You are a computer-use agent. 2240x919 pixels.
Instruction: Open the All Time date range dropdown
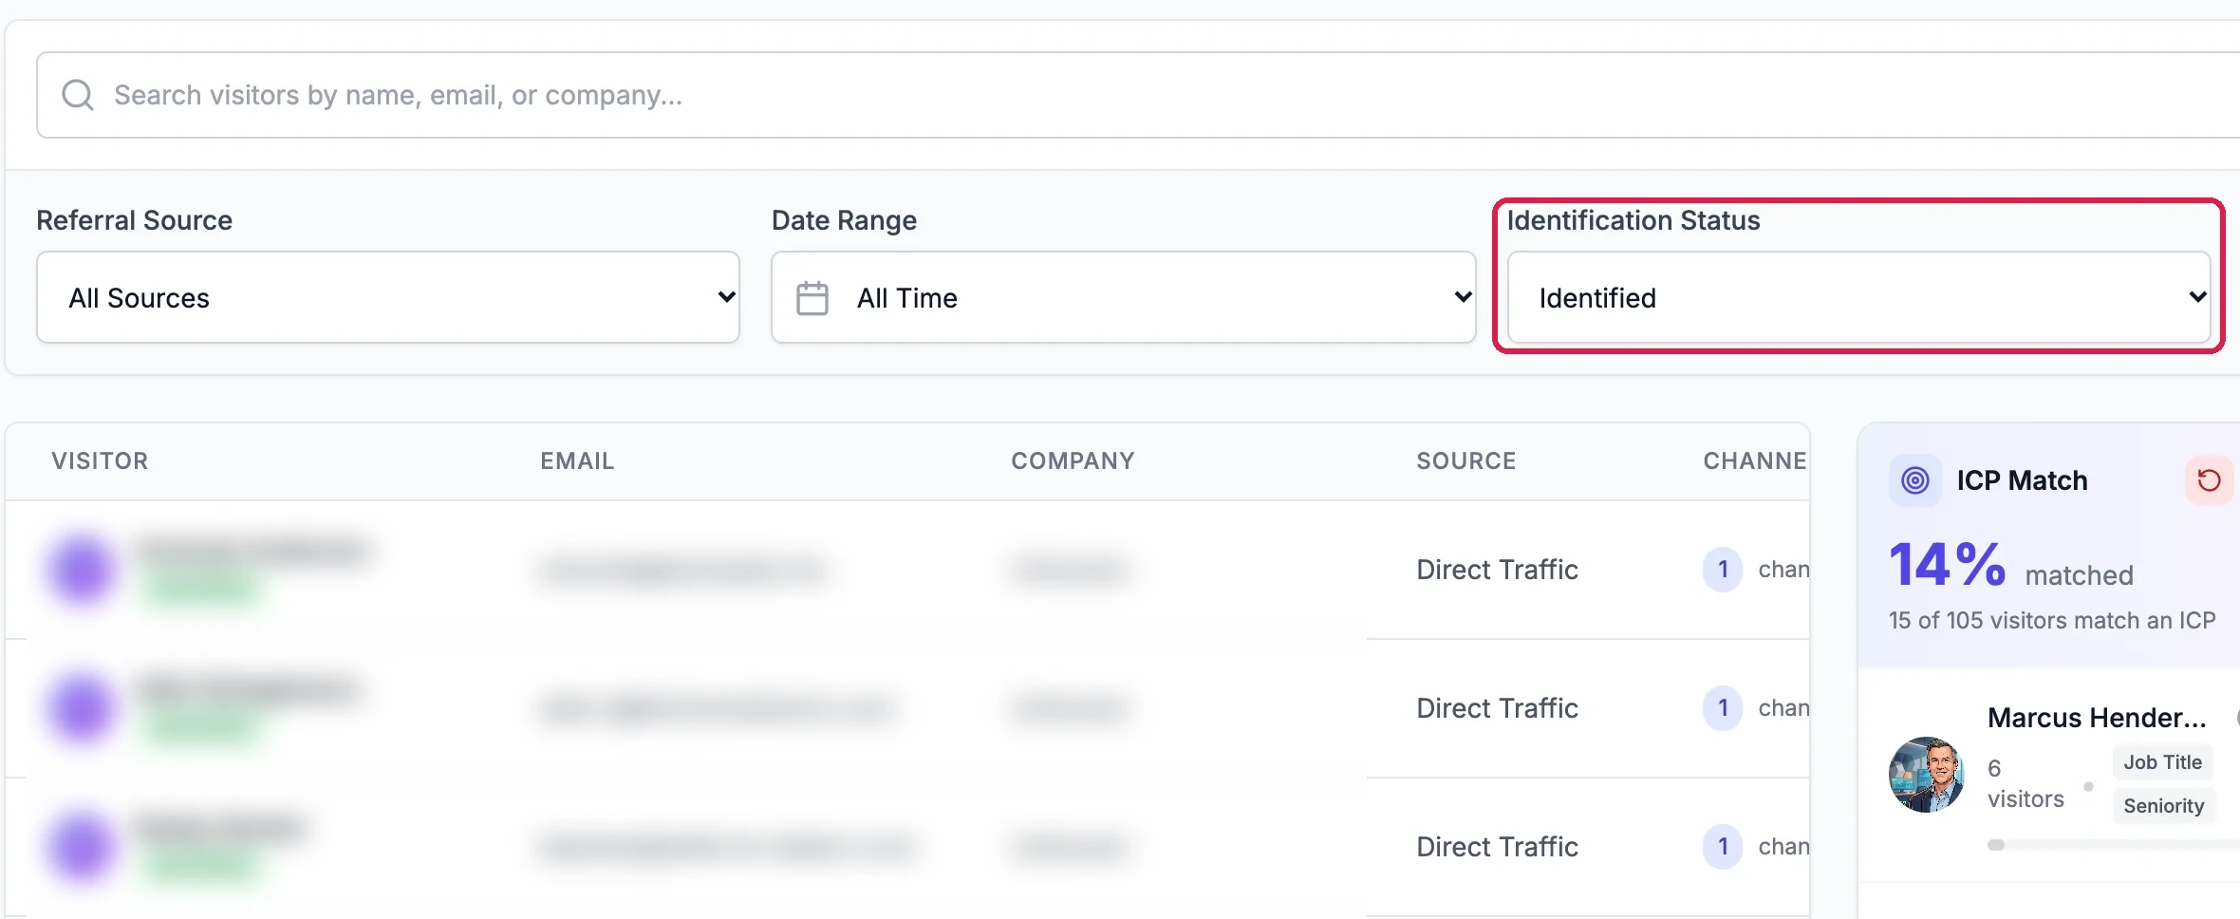tap(1124, 297)
